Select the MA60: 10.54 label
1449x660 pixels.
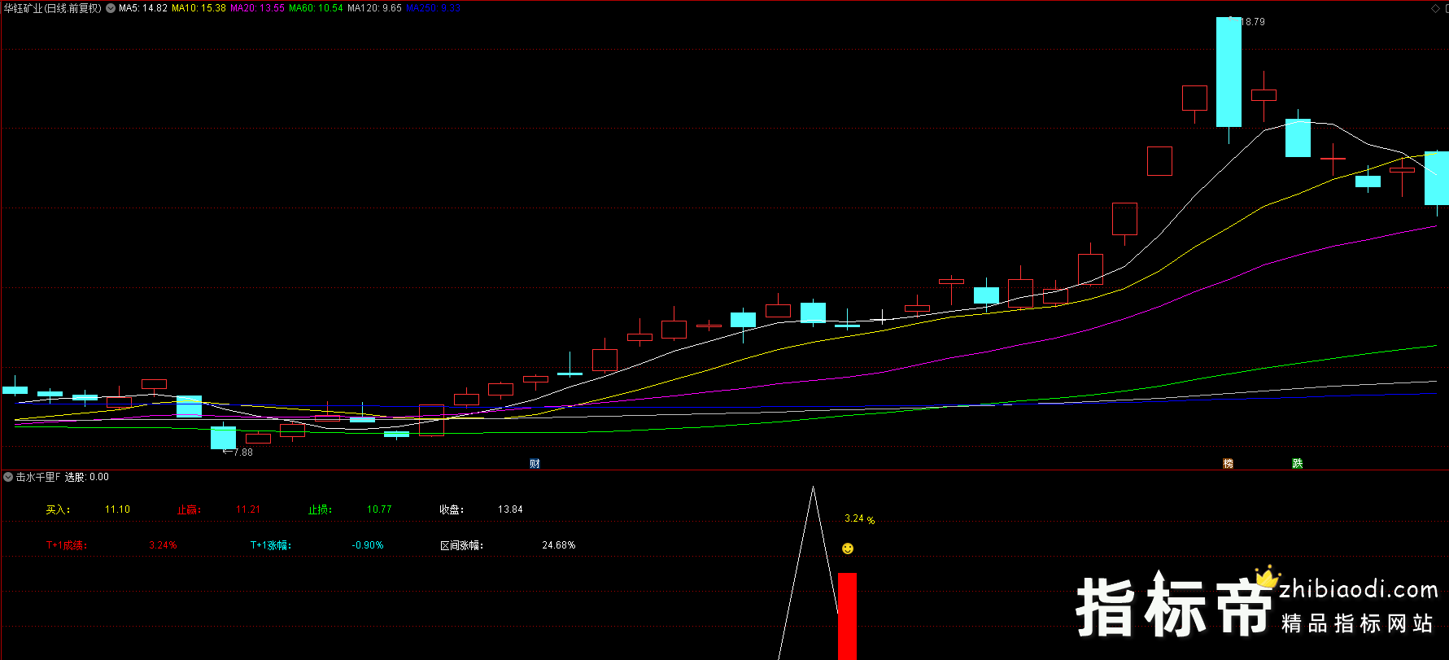tap(316, 8)
